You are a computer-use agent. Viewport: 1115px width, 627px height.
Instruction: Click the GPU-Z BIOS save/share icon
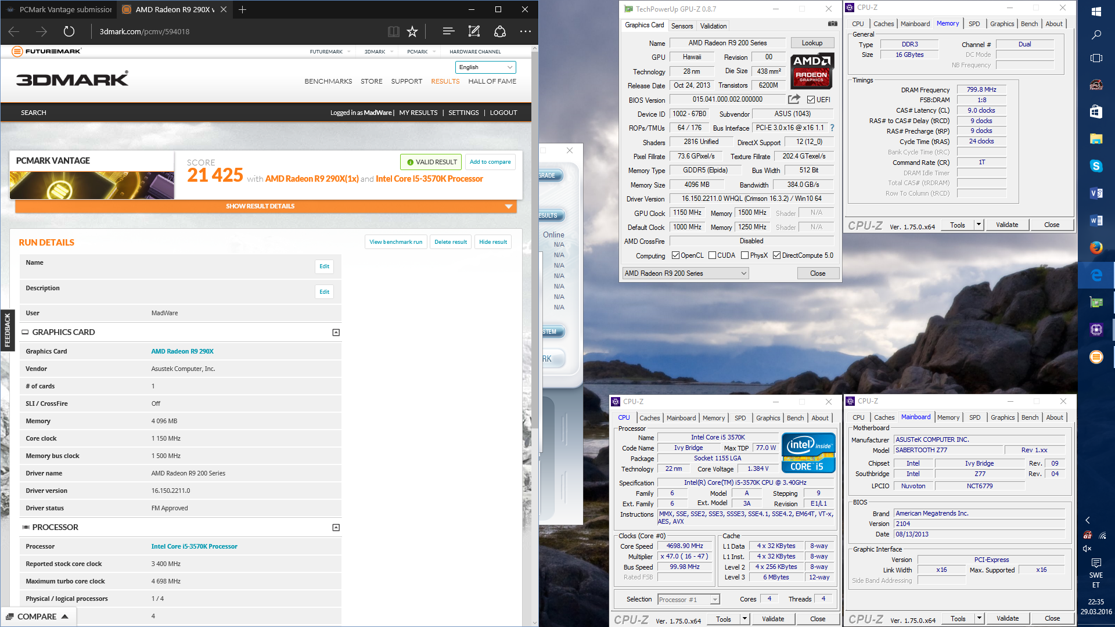coord(794,99)
